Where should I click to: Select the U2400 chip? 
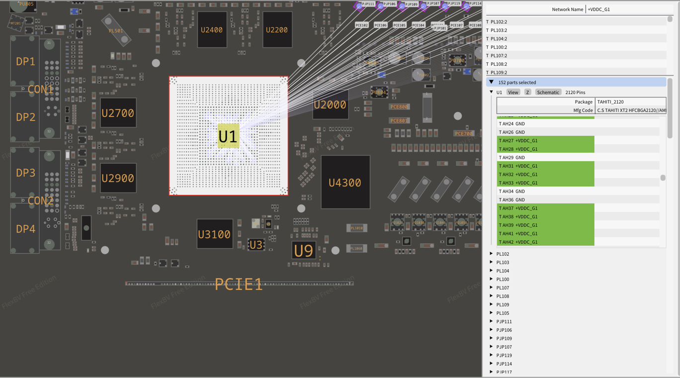pos(212,30)
